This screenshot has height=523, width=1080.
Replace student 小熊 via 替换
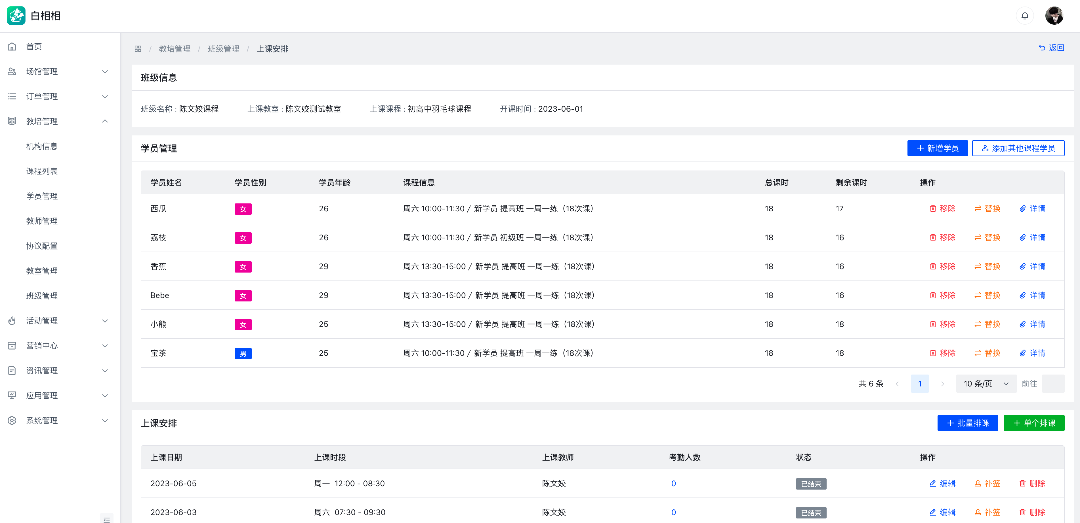pyautogui.click(x=987, y=324)
